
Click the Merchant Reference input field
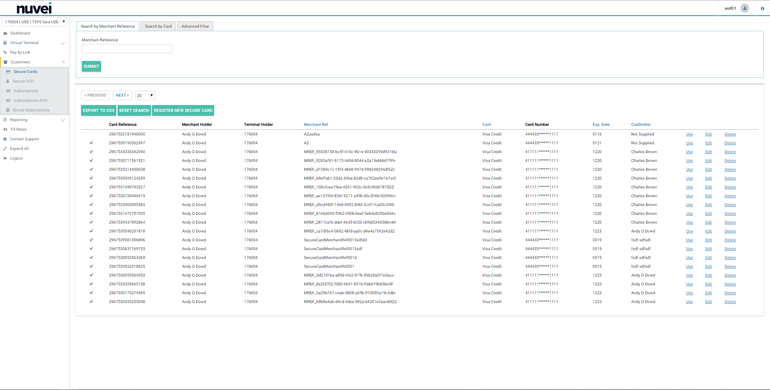click(127, 49)
